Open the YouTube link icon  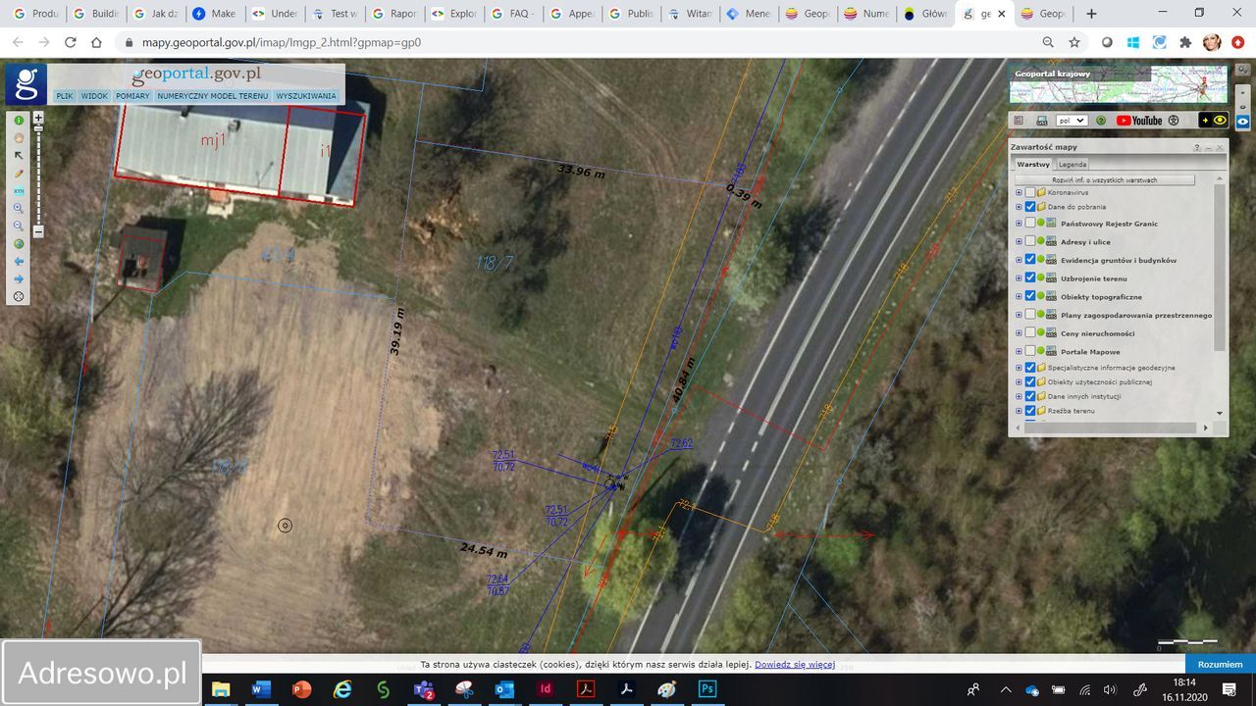(1138, 121)
